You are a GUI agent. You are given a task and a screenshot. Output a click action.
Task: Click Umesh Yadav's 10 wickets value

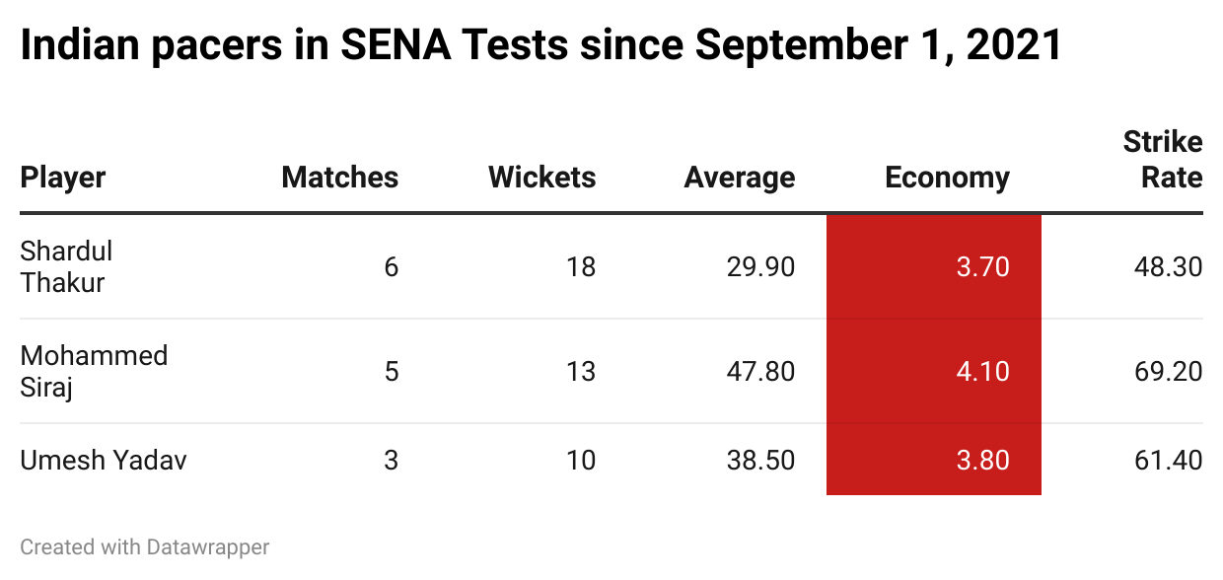pos(581,460)
